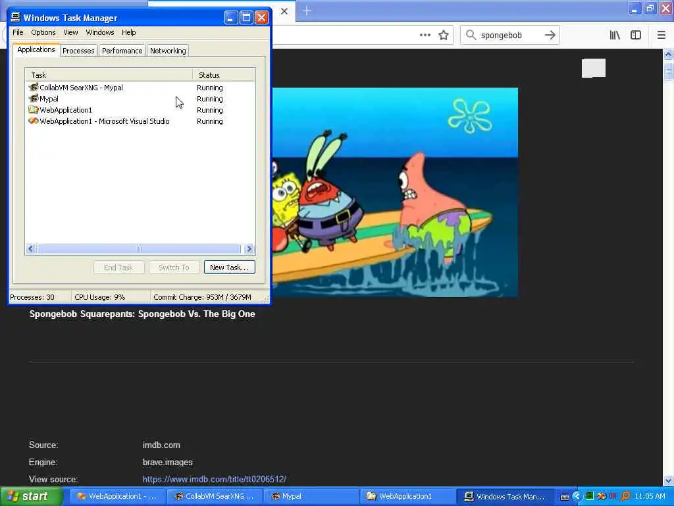The image size is (674, 506).
Task: Sort tasks by the Status column header
Action: [224, 75]
